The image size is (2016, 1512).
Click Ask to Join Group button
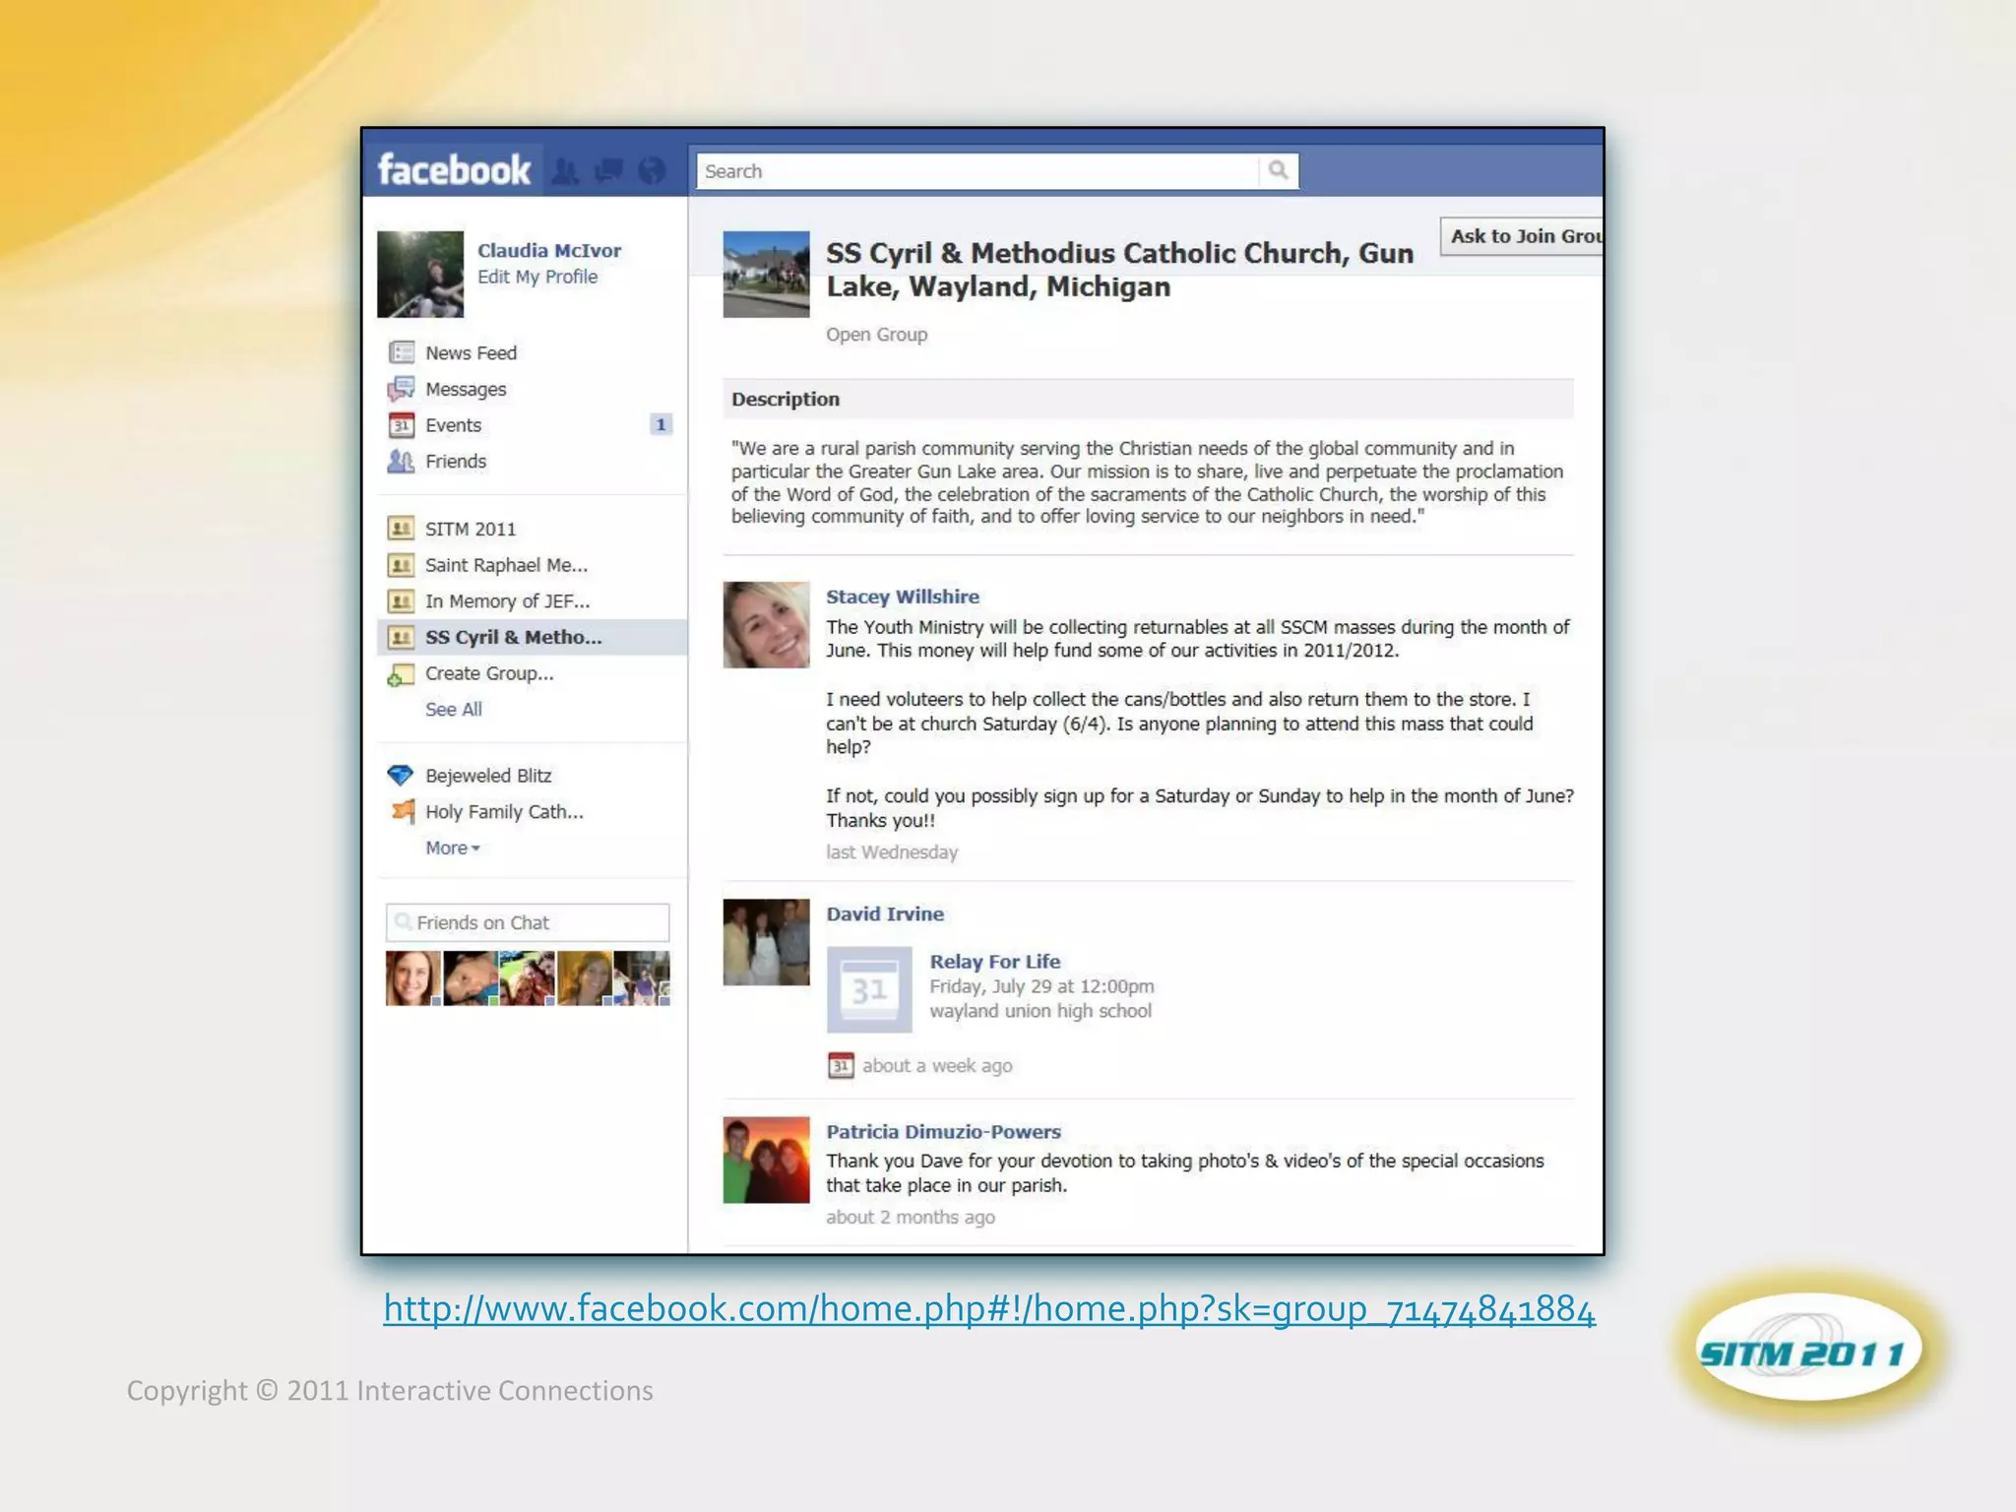(1522, 236)
